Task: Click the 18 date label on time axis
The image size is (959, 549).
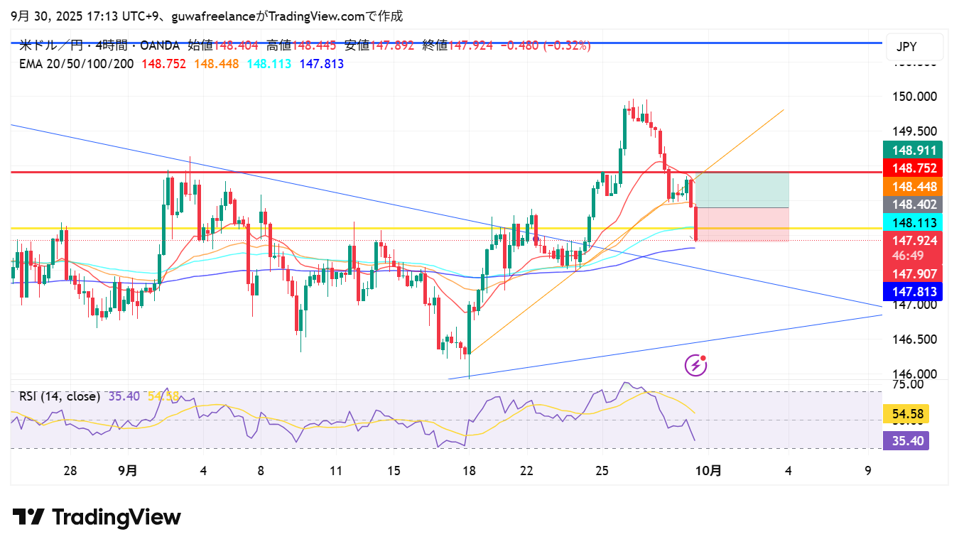Action: 469,470
